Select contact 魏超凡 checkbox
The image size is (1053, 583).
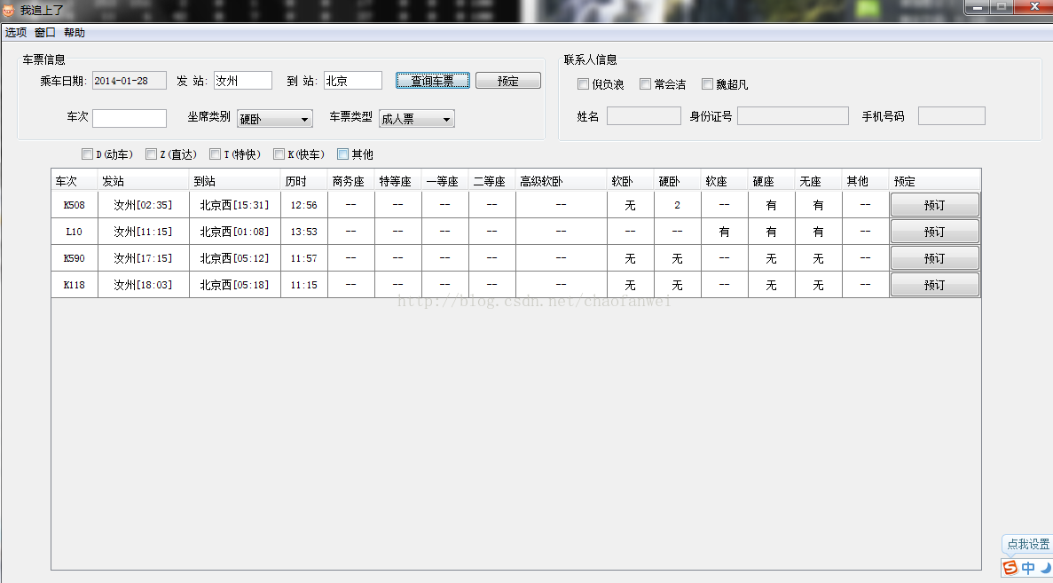[707, 84]
